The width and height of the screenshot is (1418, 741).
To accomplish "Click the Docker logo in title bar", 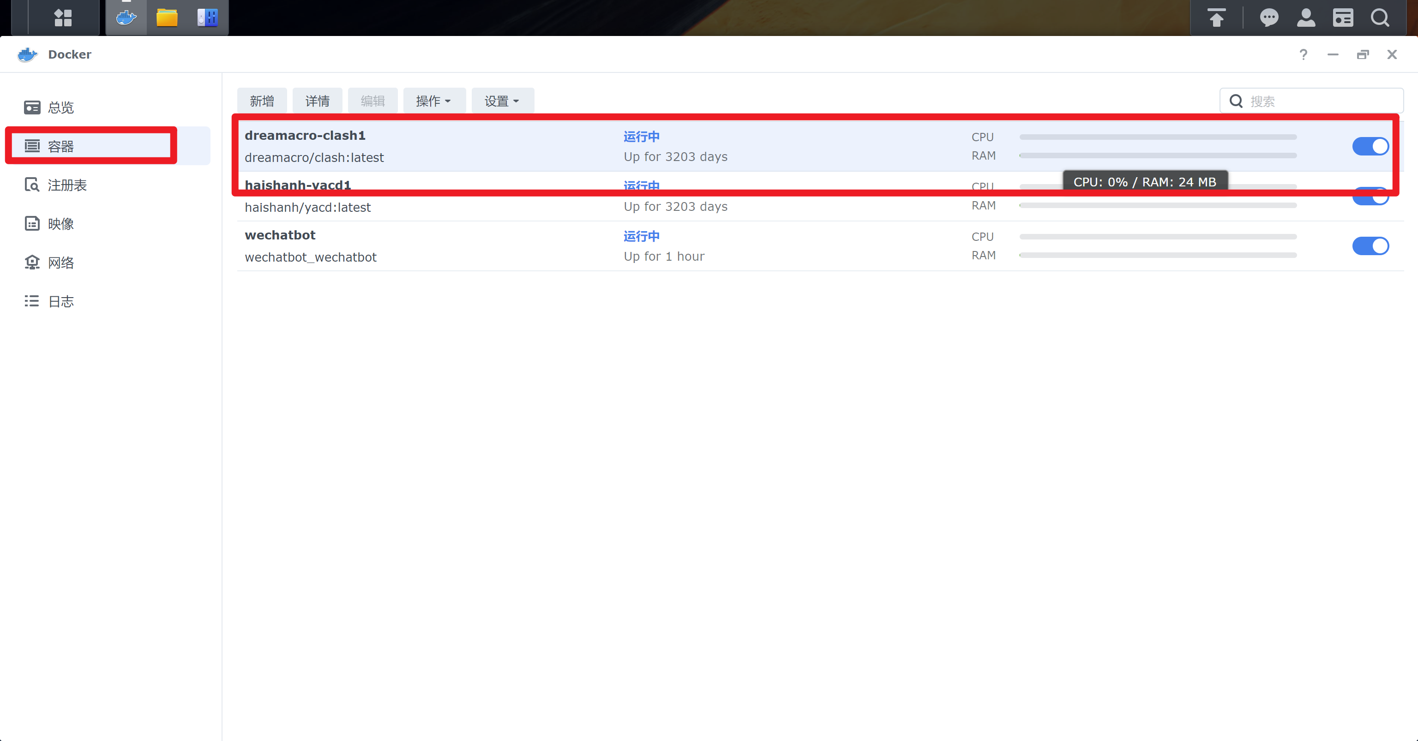I will [x=28, y=54].
